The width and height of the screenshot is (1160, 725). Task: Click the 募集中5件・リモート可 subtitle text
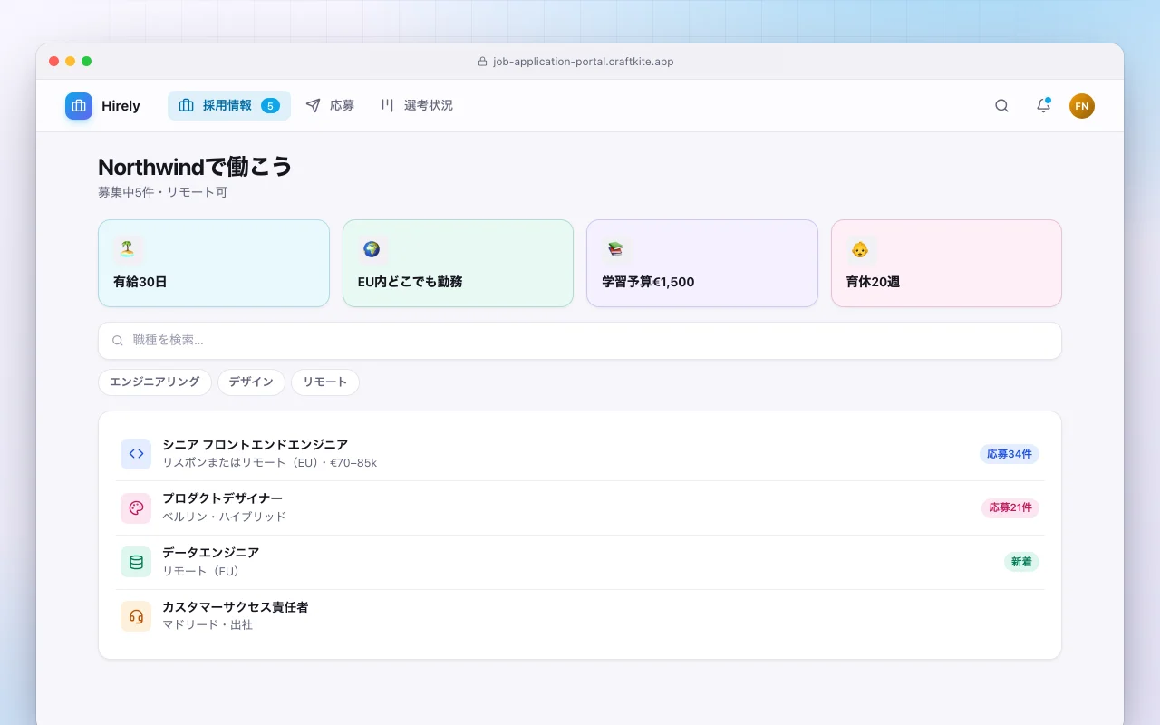pos(162,192)
